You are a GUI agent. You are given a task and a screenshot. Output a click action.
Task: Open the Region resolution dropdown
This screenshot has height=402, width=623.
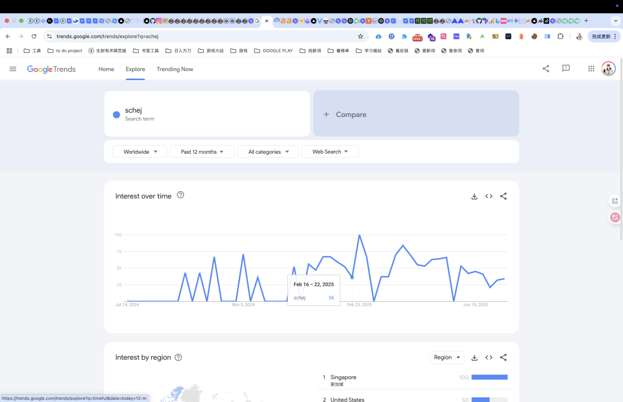[x=447, y=357]
